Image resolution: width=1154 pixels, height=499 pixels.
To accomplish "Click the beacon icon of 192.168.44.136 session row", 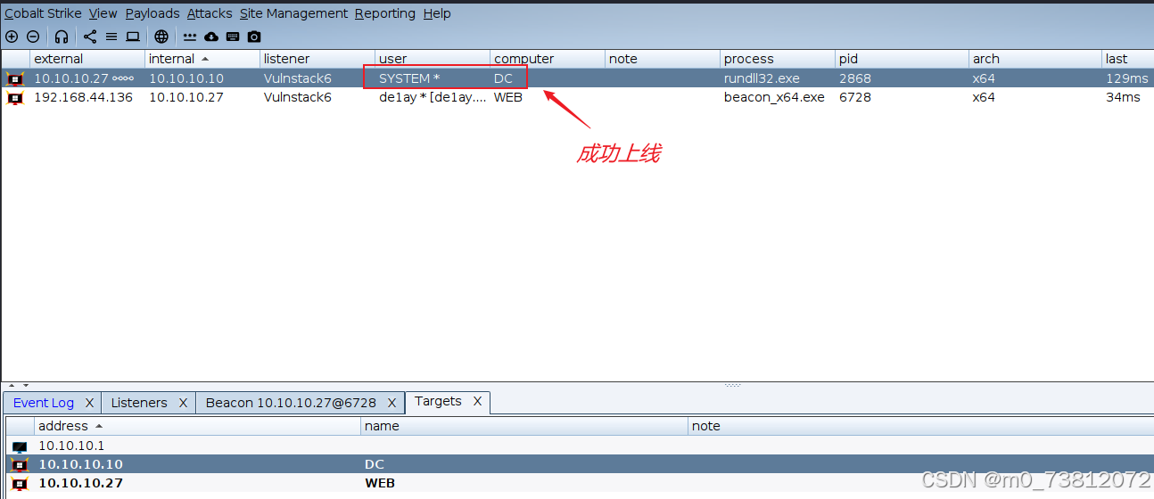I will click(x=14, y=98).
